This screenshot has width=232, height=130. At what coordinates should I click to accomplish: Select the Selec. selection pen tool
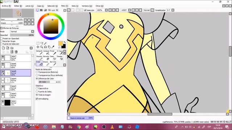(x=53, y=58)
